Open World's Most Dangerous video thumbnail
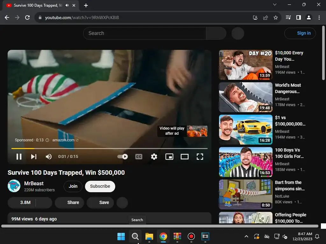326x244 pixels. coord(245,97)
